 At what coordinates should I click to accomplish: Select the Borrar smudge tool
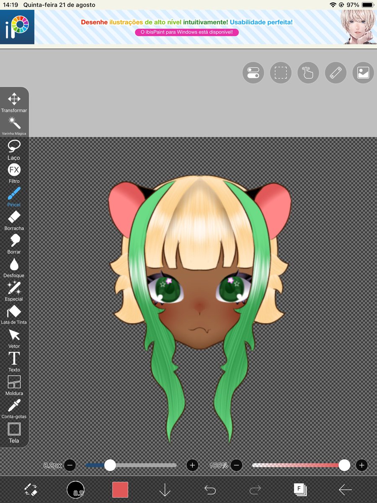(14, 244)
